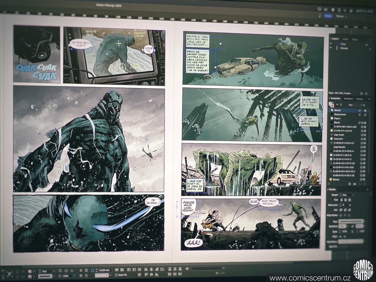Align stroke to center in Stroke panel
Viewport: 376px width, 282px height.
[341, 215]
